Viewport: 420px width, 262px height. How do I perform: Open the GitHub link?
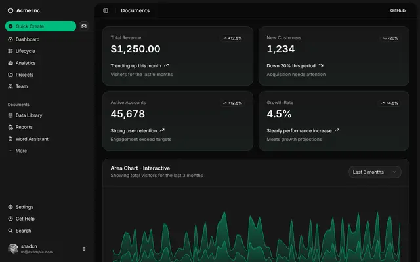398,10
